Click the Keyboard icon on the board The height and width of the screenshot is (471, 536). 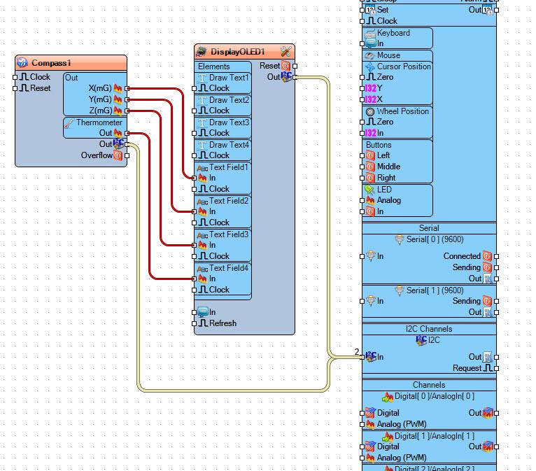[x=370, y=34]
